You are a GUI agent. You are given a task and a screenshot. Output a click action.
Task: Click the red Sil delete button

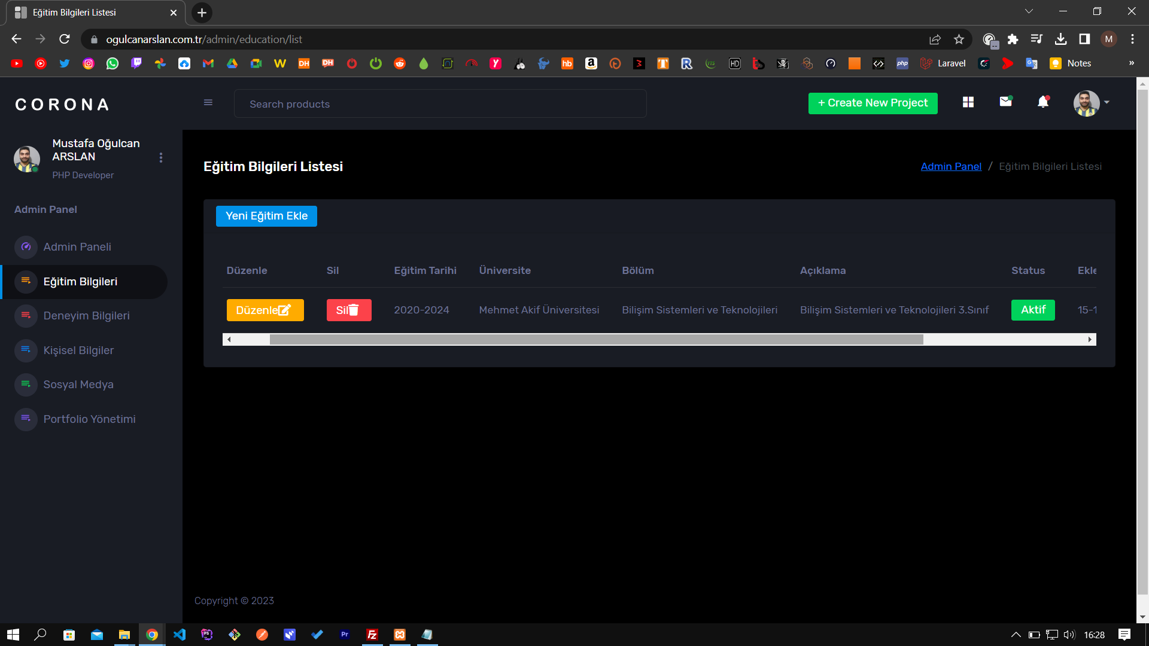pos(349,310)
